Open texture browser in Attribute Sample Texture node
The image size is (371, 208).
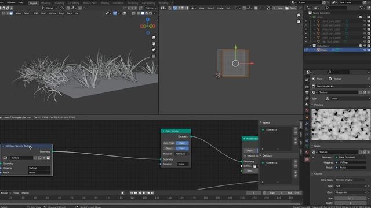coord(6,158)
